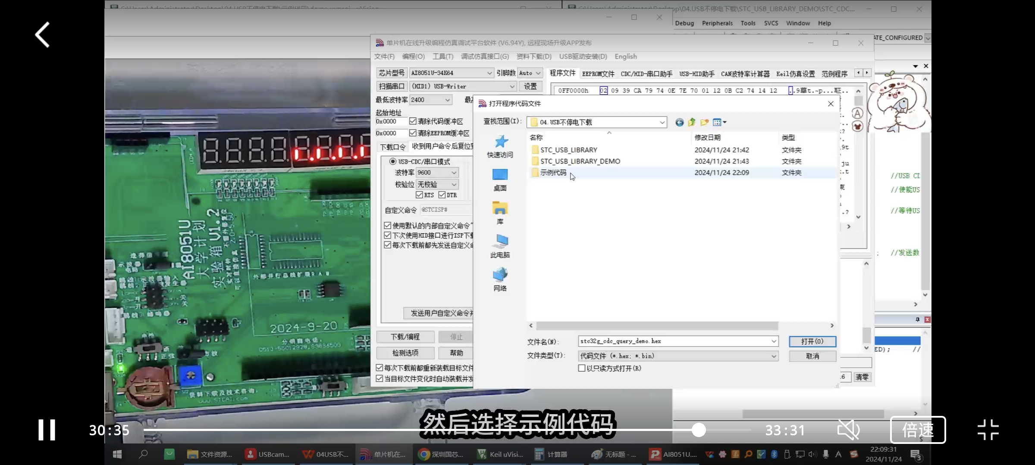1035x465 pixels.
Task: Open the view menu icon in file dialog
Action: [x=719, y=122]
